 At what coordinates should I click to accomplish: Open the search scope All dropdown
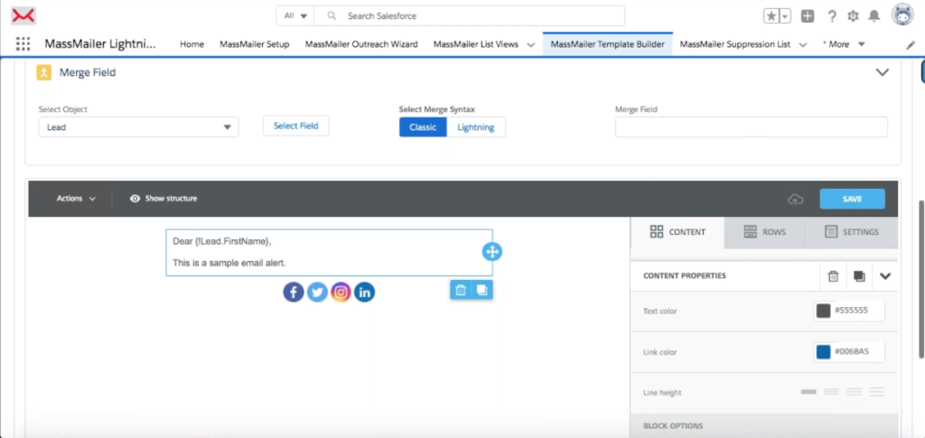(x=295, y=16)
